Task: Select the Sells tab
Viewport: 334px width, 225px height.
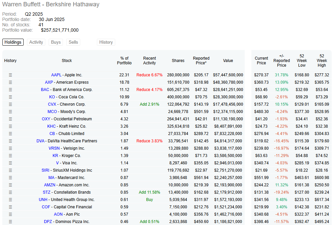Action: point(73,42)
